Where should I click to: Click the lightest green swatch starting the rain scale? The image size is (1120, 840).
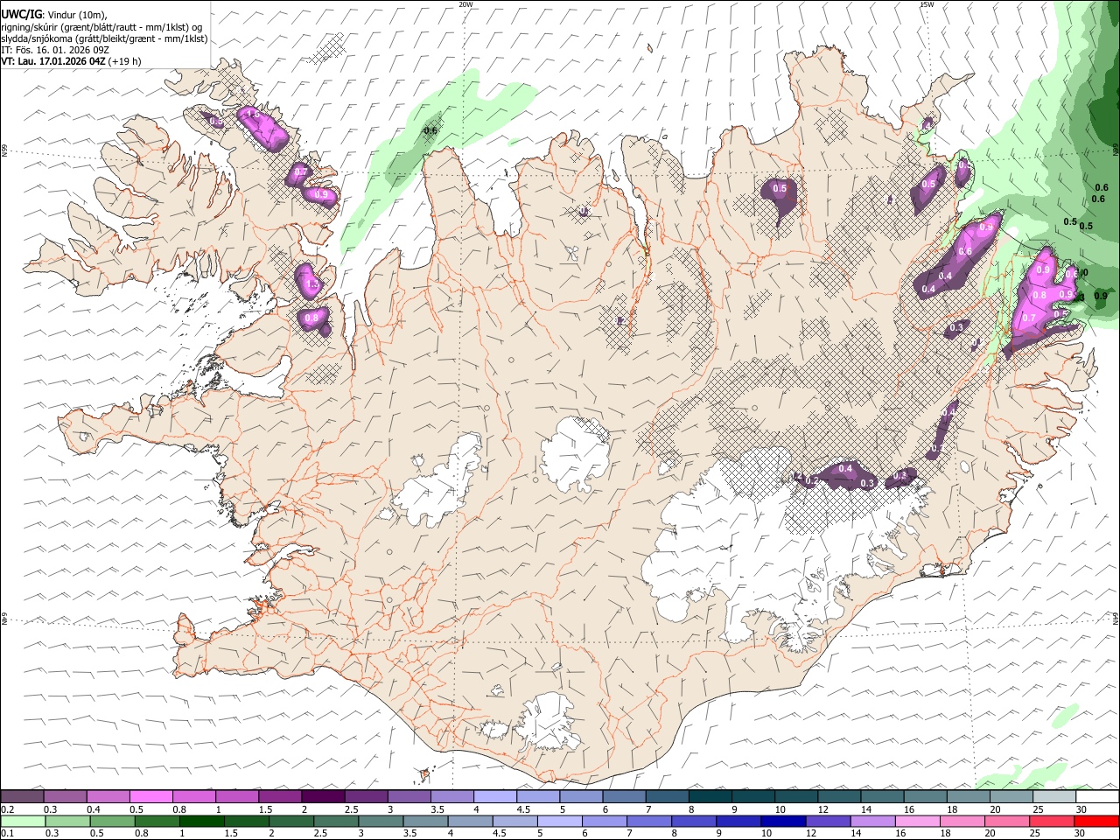pos(22,822)
